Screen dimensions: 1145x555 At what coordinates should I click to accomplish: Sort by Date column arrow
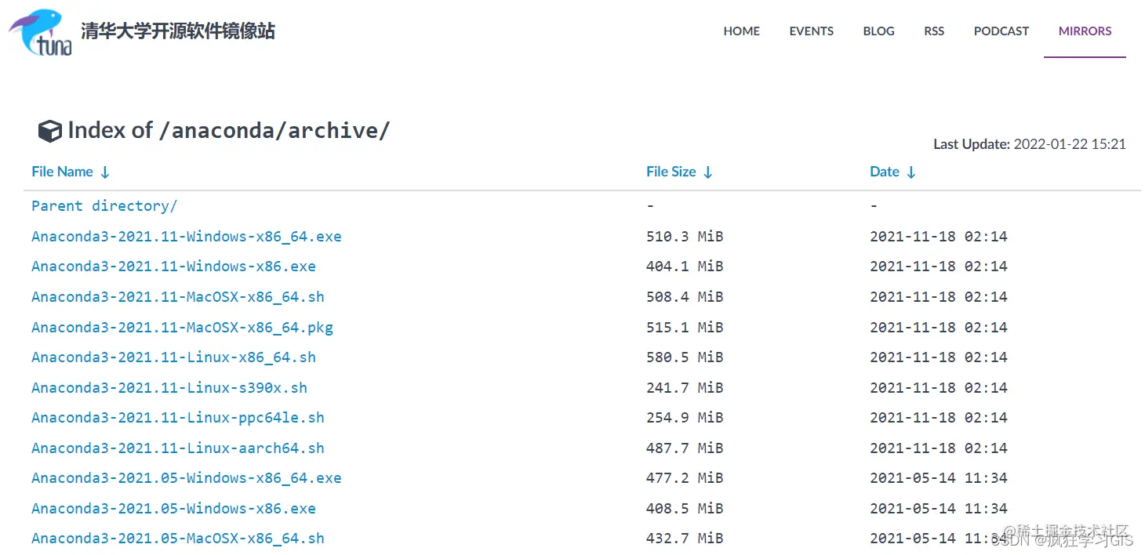point(911,172)
